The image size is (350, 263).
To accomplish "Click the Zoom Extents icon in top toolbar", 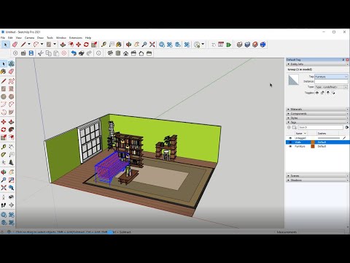I will tap(152, 45).
